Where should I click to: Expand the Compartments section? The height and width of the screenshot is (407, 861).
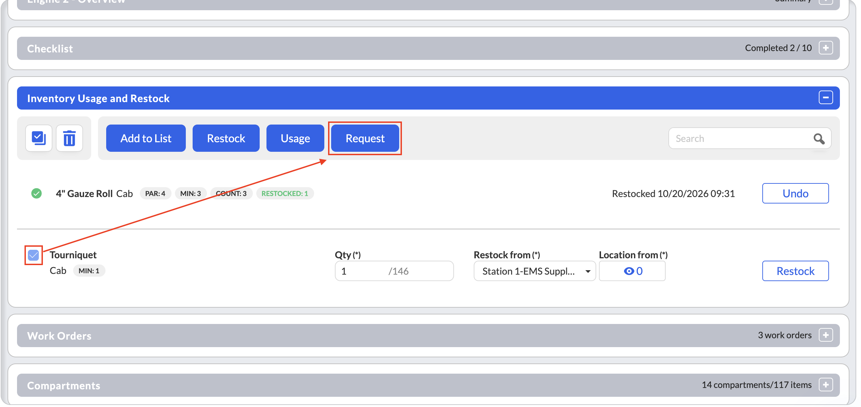point(826,385)
